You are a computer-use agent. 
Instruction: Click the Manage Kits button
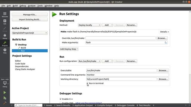[30, 15]
